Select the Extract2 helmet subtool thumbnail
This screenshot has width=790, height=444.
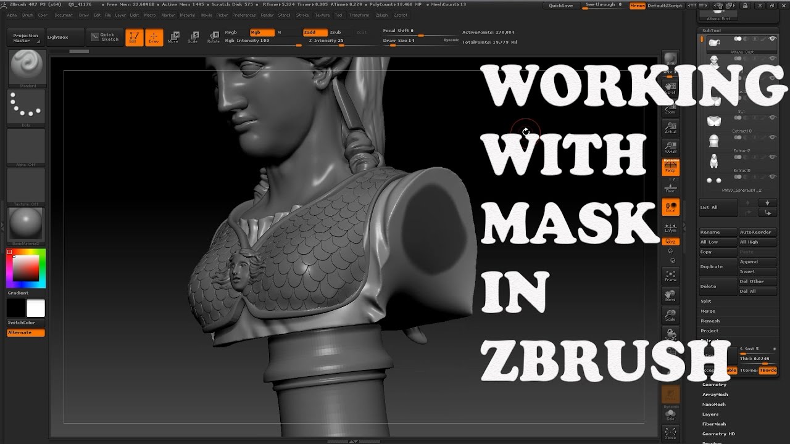click(714, 141)
